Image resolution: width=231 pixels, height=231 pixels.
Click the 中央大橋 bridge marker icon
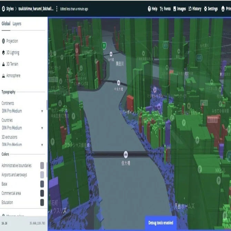(119, 83)
